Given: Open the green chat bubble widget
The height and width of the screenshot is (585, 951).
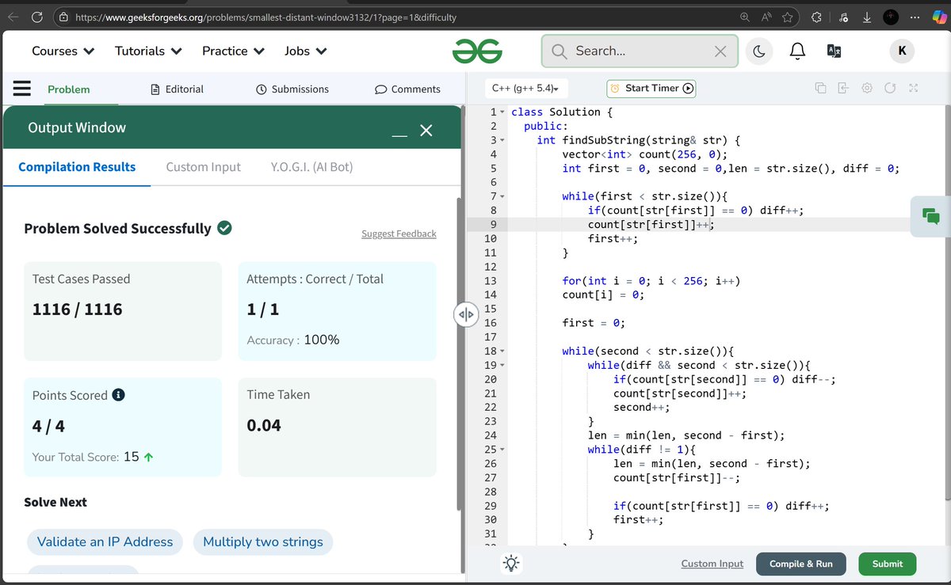Looking at the screenshot, I should 931,216.
